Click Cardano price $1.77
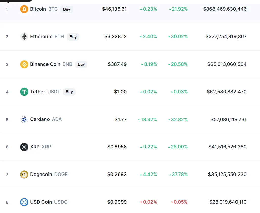The width and height of the screenshot is (260, 213). click(121, 119)
